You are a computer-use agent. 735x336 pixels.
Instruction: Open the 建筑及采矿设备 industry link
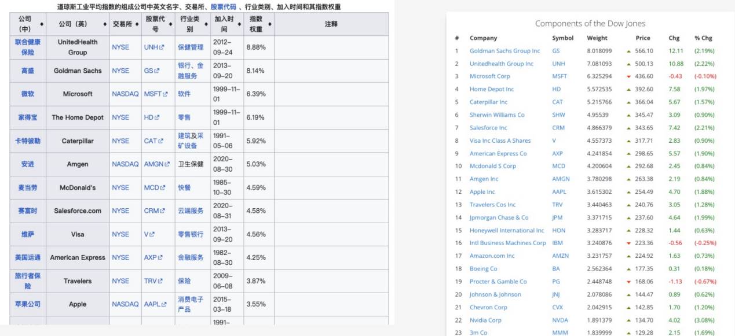point(191,141)
